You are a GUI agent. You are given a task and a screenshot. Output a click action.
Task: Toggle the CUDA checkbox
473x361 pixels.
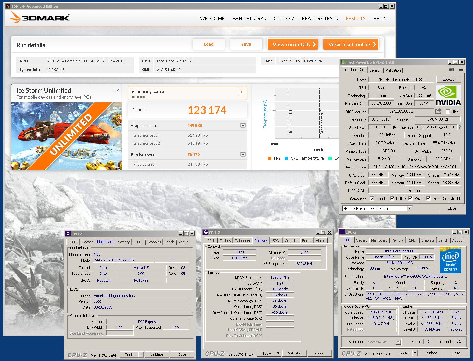[x=392, y=199]
